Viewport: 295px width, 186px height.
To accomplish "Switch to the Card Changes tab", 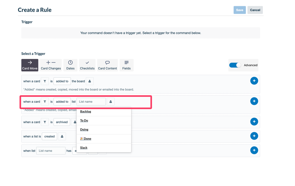I will pyautogui.click(x=51, y=65).
